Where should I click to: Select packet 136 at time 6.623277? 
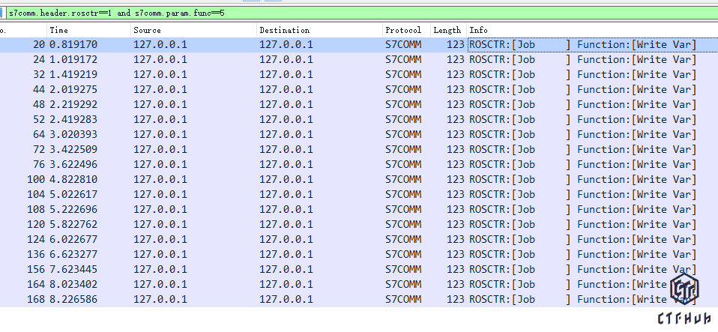tap(225, 255)
